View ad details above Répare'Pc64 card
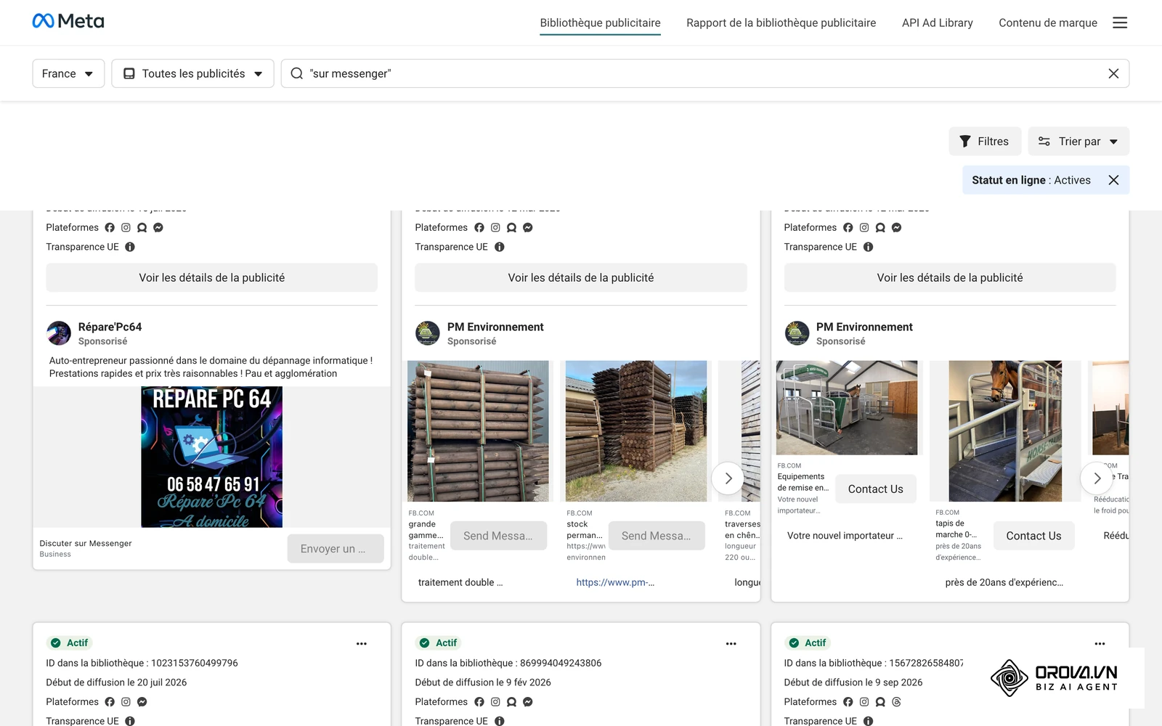Image resolution: width=1162 pixels, height=726 pixels. click(x=212, y=277)
